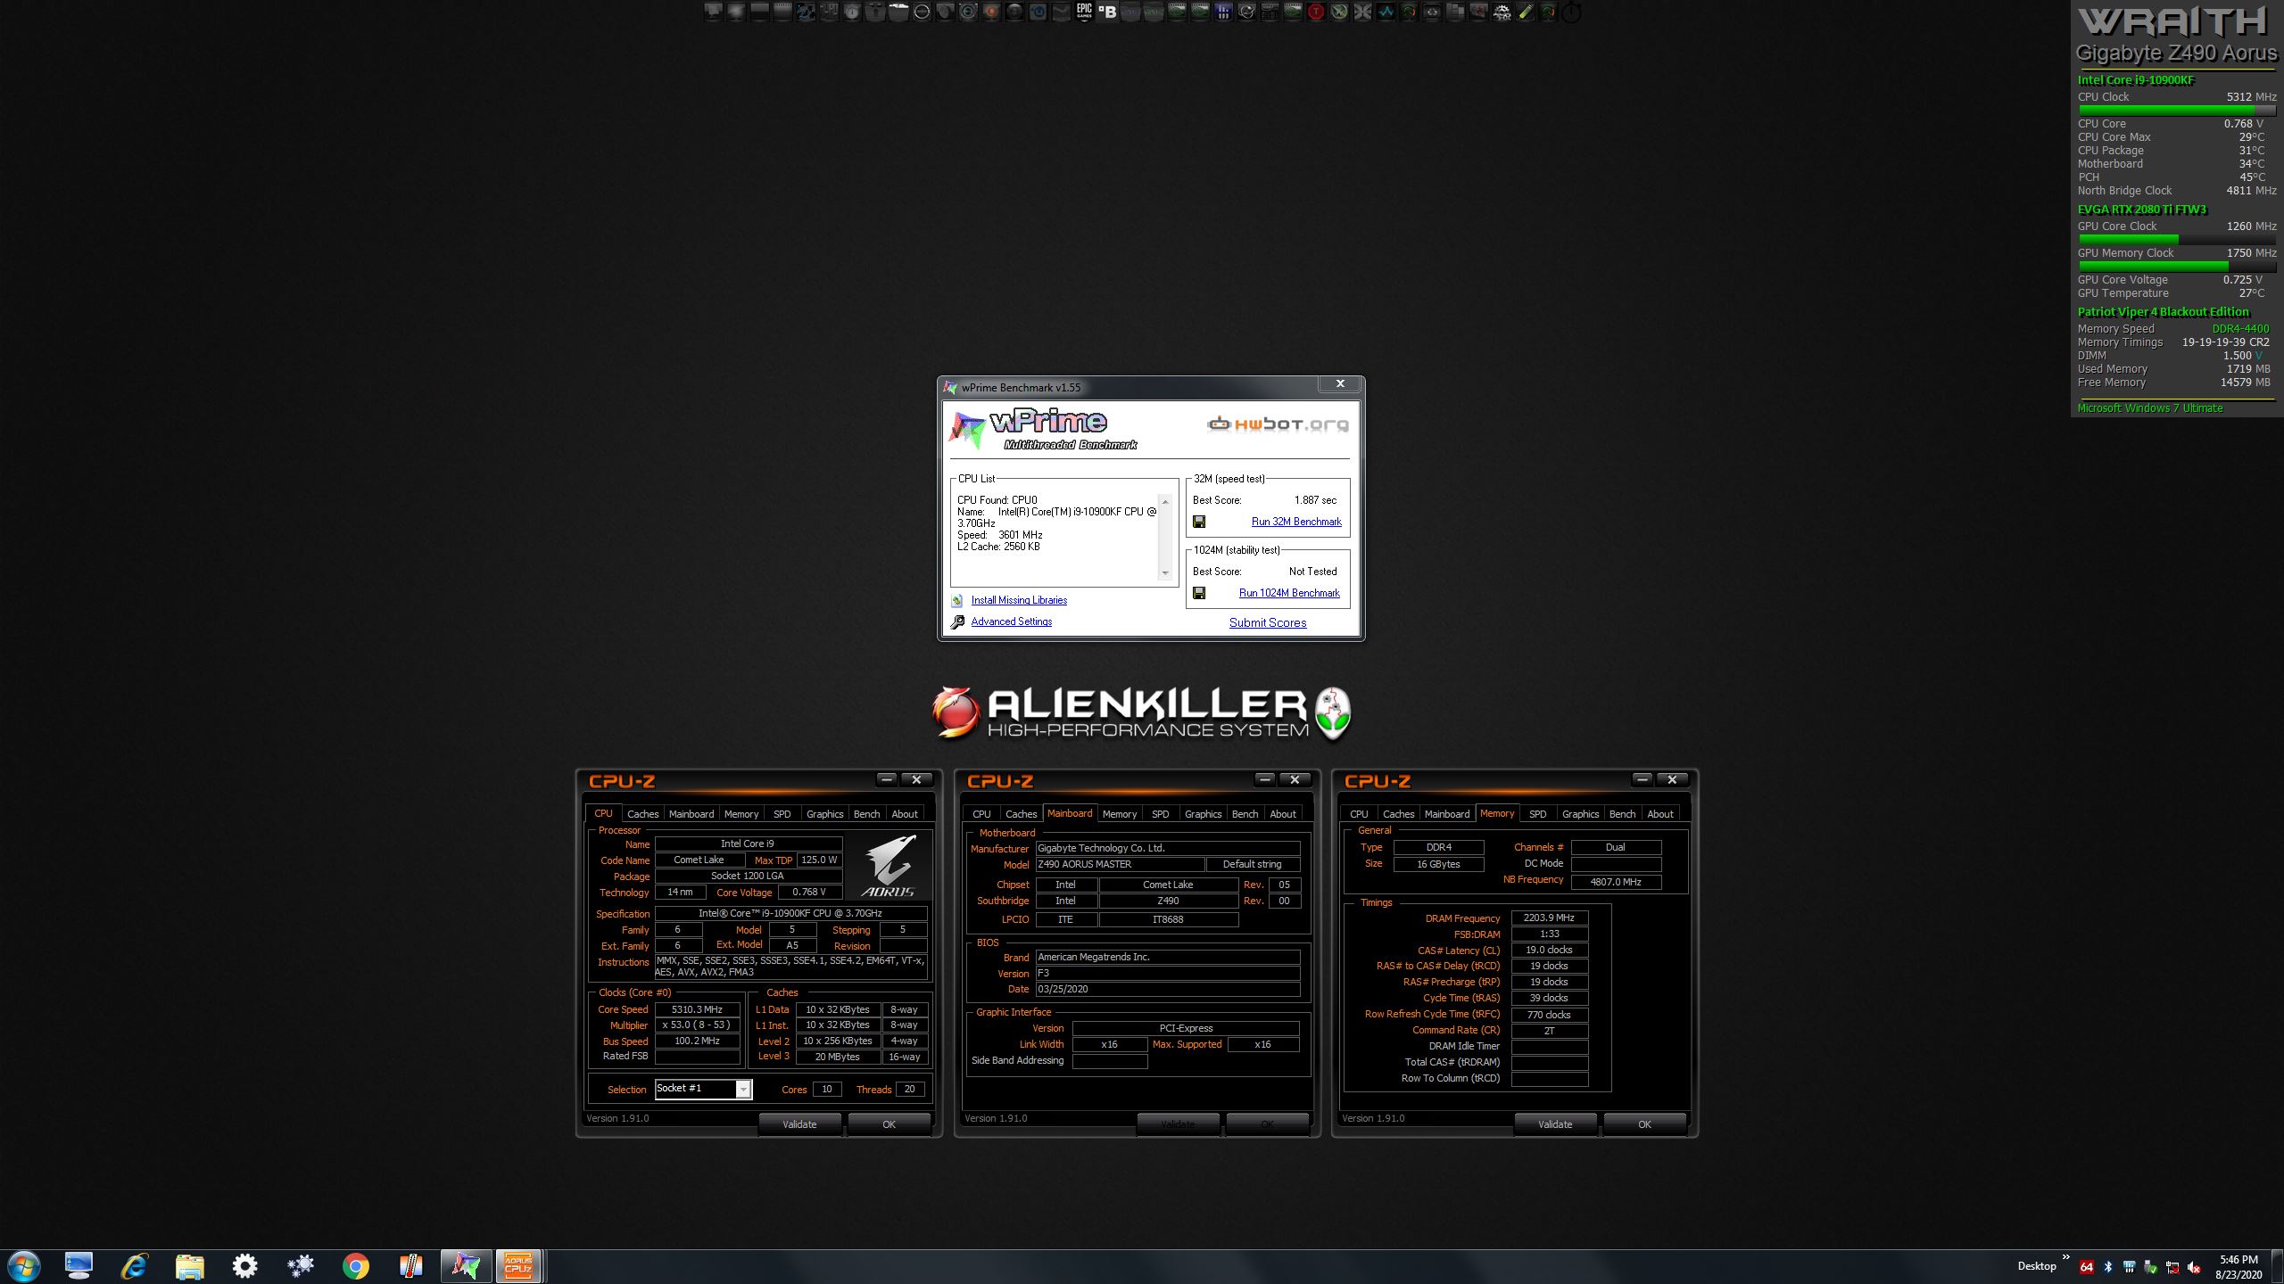Screen dimensions: 2284x1284
Task: Click the AORUS CPU-Z taskbar icon
Action: [x=518, y=1266]
